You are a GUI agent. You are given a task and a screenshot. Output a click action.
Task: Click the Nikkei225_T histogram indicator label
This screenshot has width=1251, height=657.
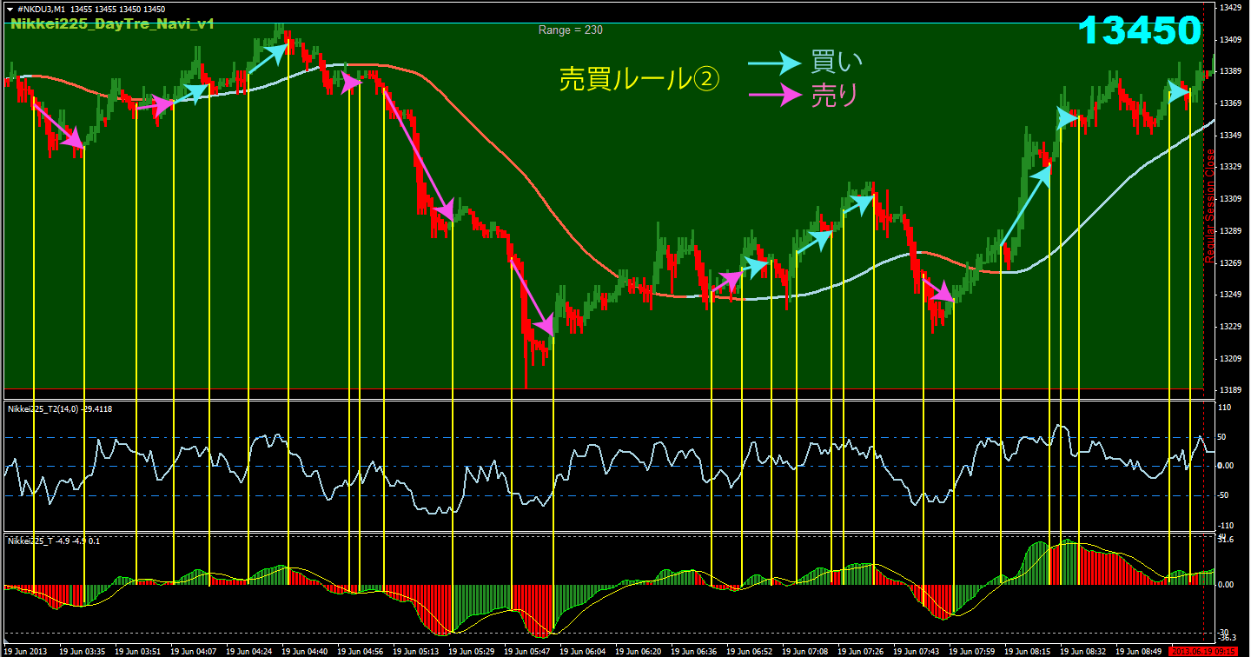(53, 541)
